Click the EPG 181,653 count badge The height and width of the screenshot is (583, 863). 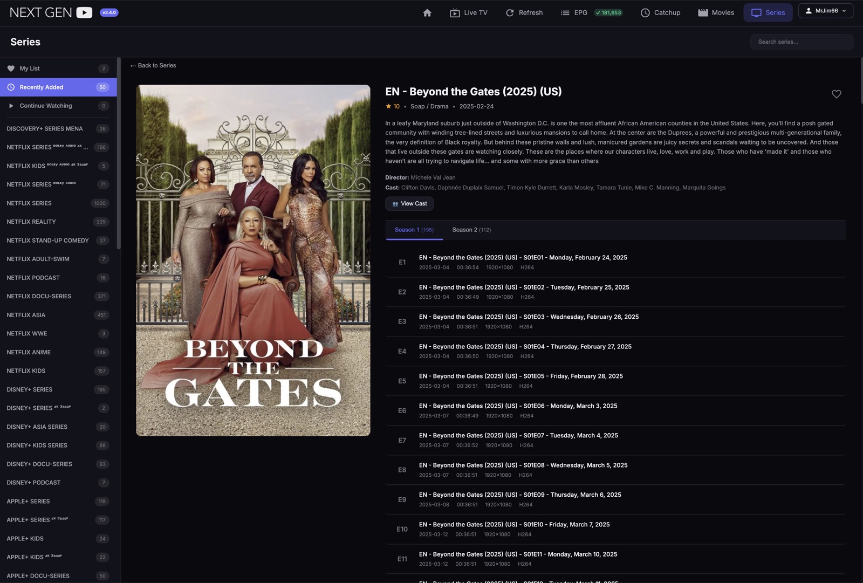point(608,12)
